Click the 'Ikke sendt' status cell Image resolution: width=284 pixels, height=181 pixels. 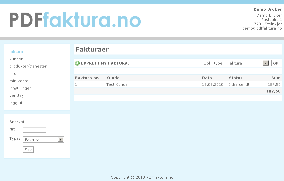241,85
